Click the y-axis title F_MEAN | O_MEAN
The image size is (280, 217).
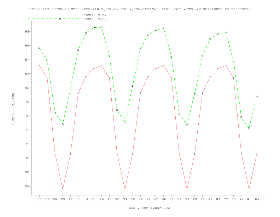13,109
